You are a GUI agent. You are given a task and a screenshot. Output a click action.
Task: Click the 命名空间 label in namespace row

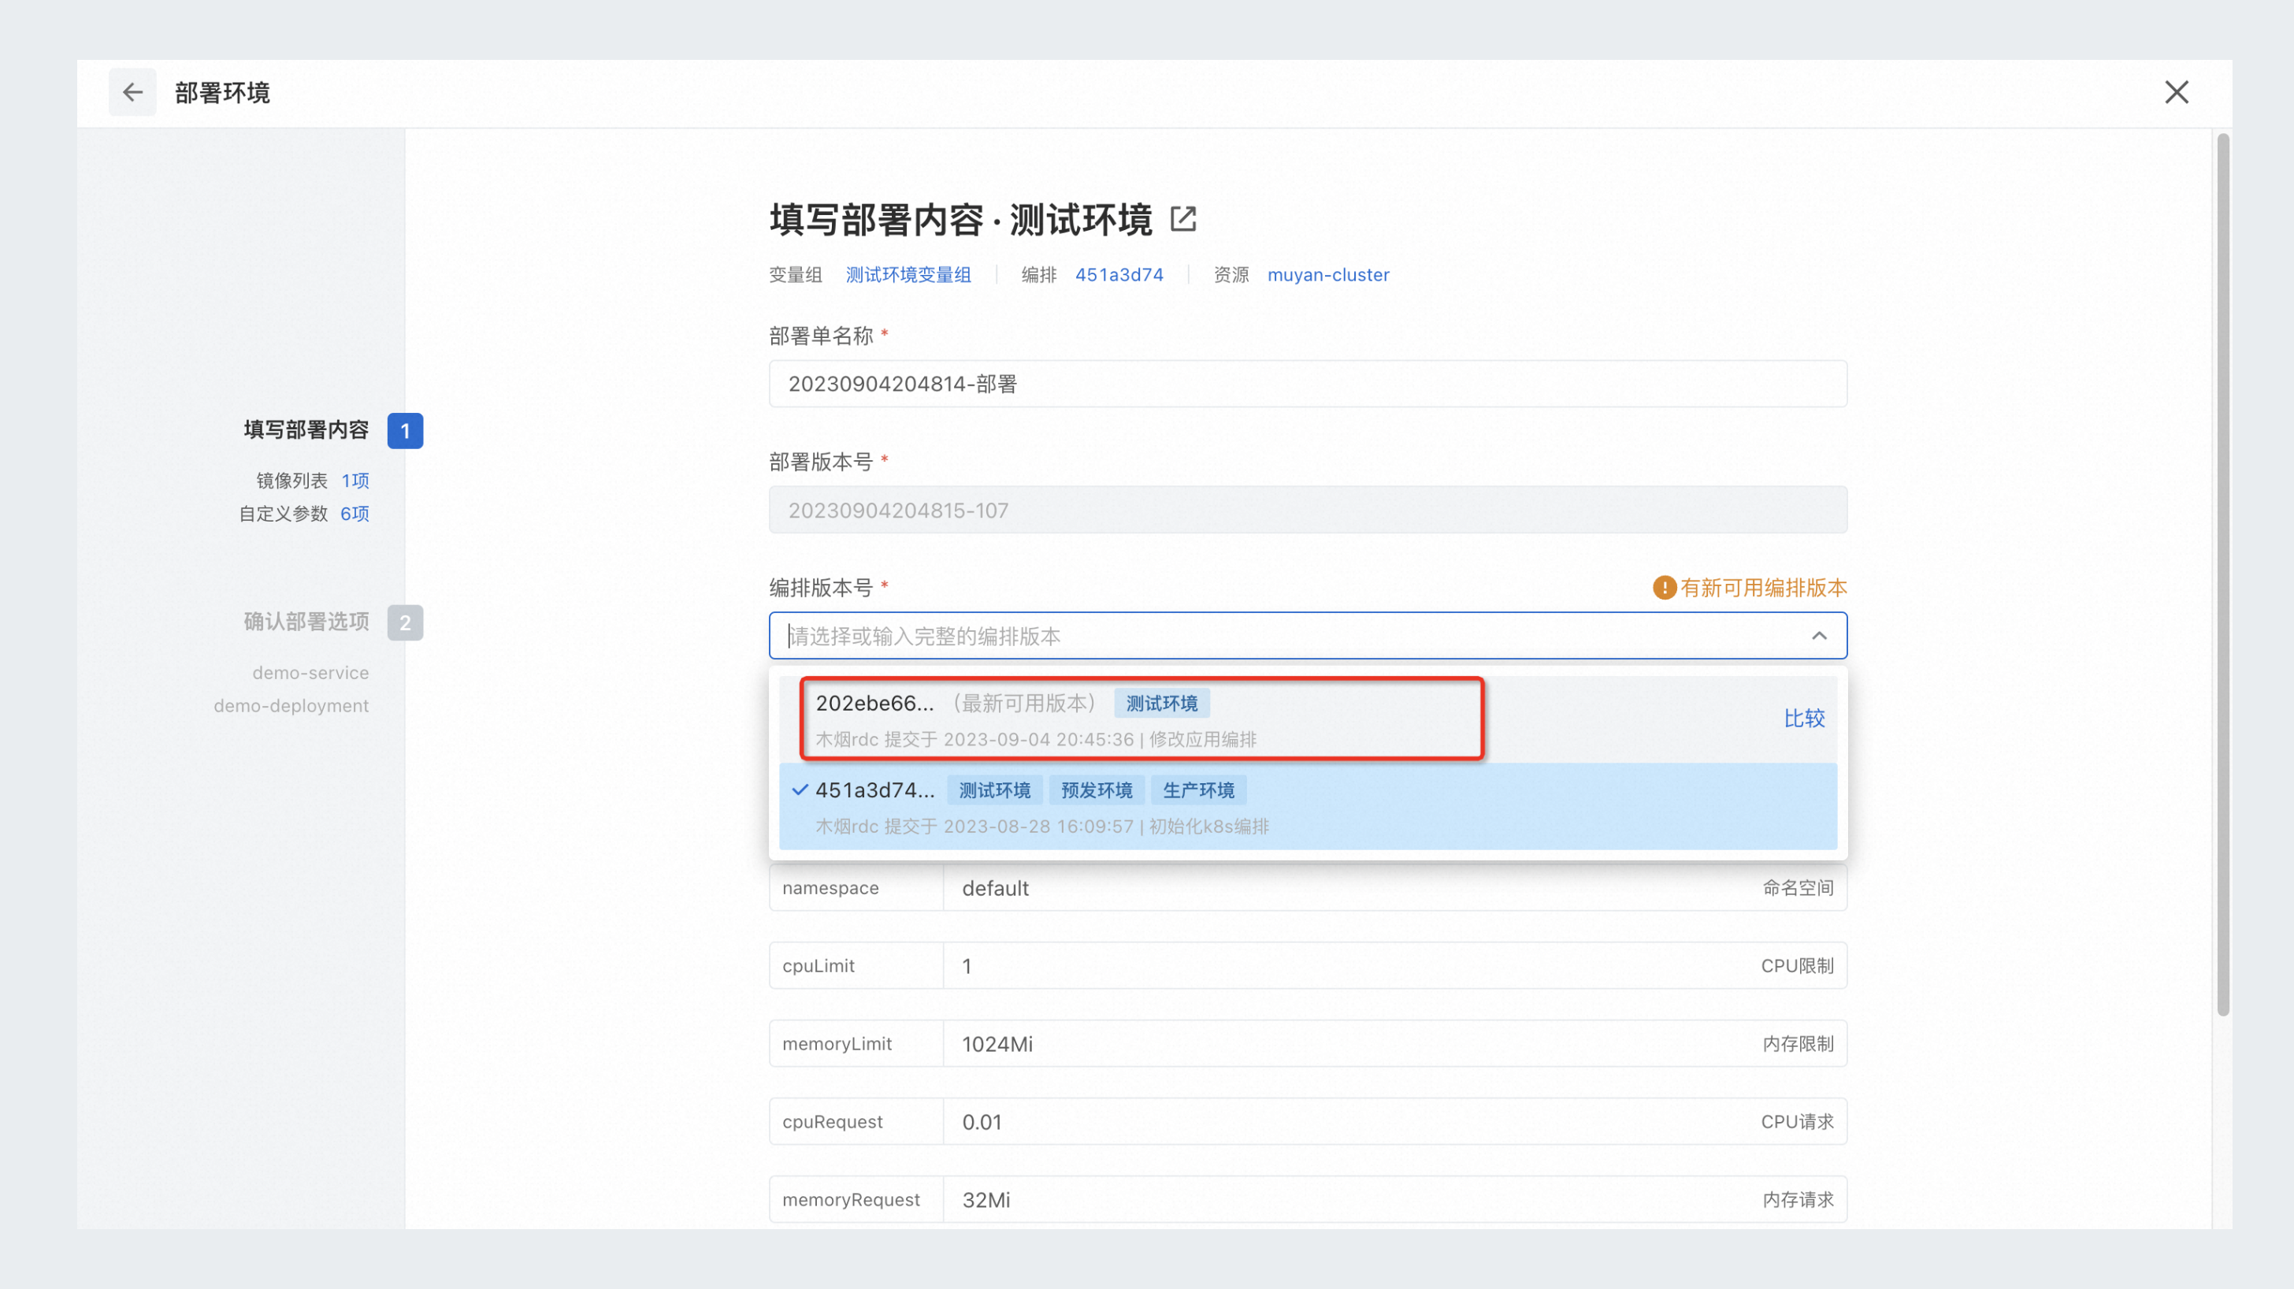click(x=1798, y=888)
